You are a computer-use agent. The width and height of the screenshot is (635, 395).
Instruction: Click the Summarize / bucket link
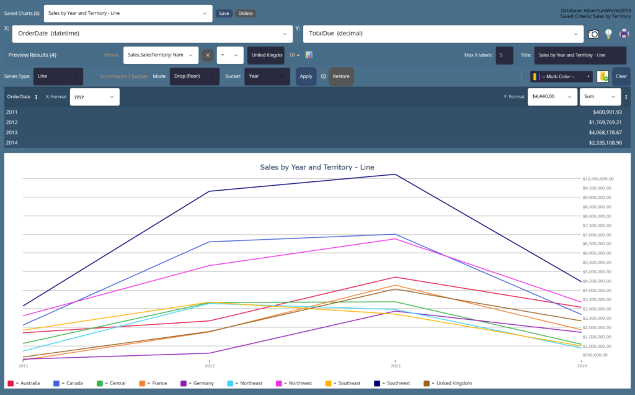pyautogui.click(x=123, y=76)
